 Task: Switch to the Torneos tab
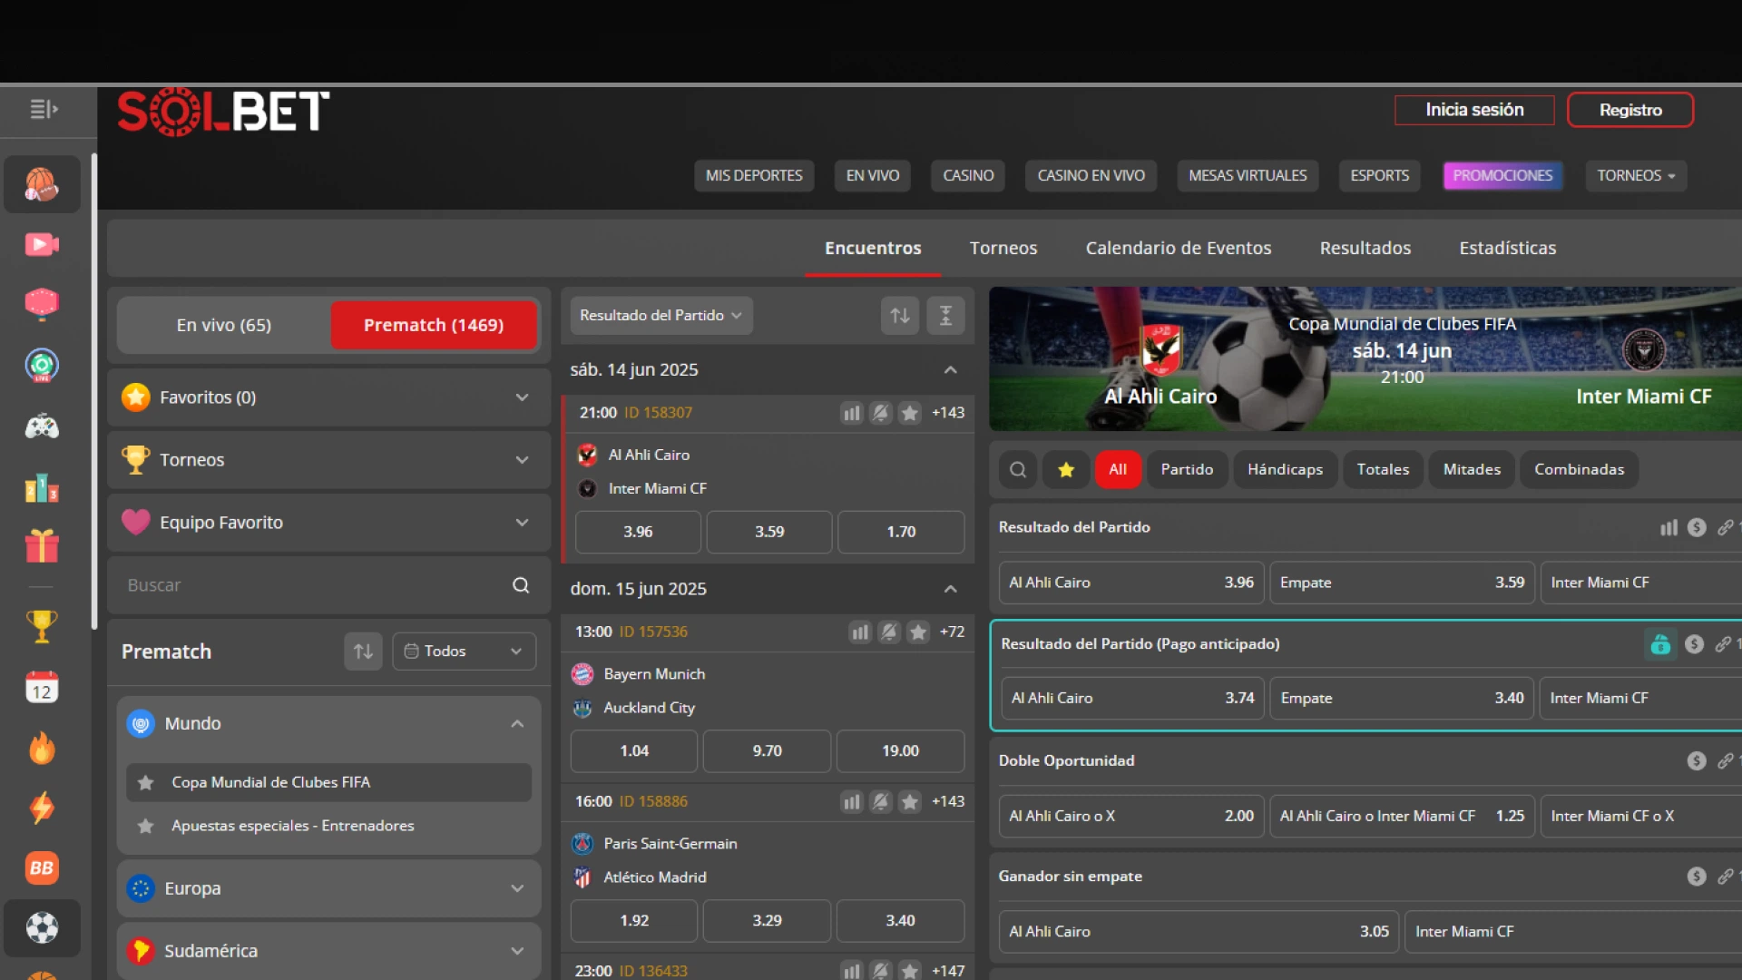tap(1003, 248)
